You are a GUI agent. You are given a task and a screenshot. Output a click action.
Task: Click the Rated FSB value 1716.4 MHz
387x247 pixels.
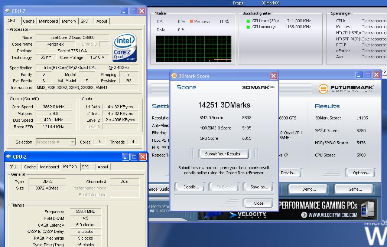(53, 126)
